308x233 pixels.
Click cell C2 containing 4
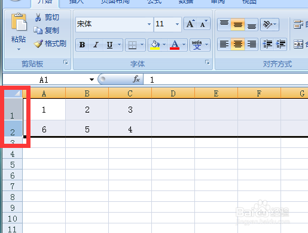[x=130, y=129]
